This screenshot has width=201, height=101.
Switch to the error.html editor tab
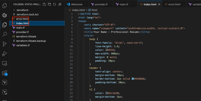tap(174, 4)
